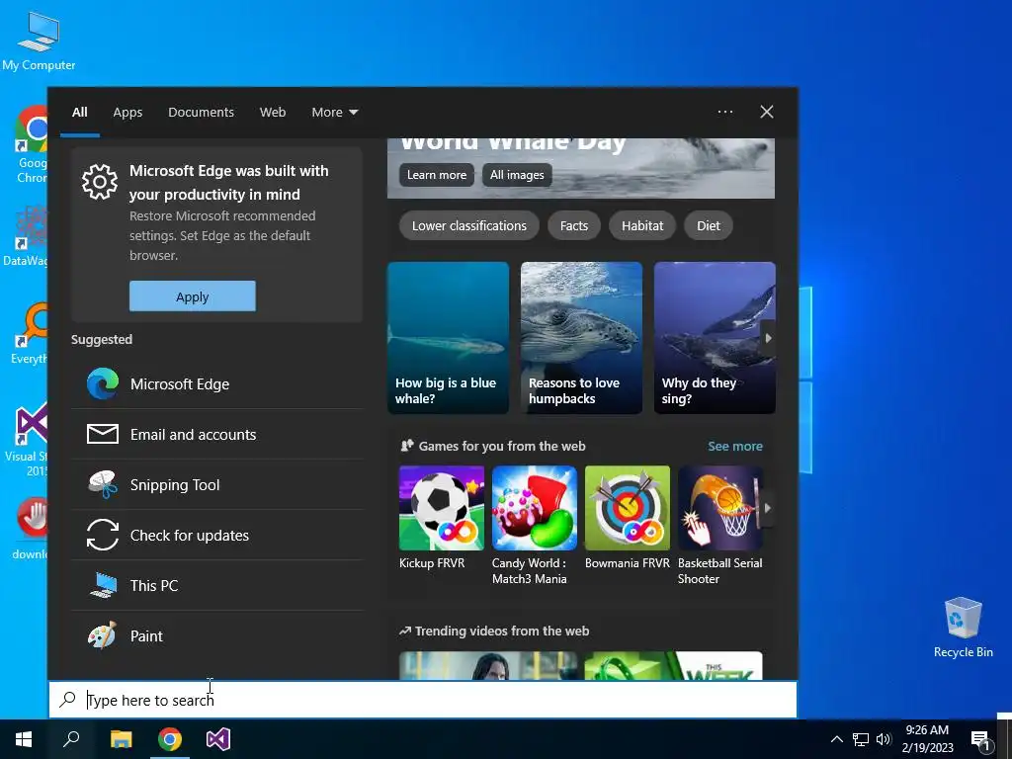This screenshot has height=759, width=1012.
Task: Select the Lower classifications chip
Action: tap(469, 226)
